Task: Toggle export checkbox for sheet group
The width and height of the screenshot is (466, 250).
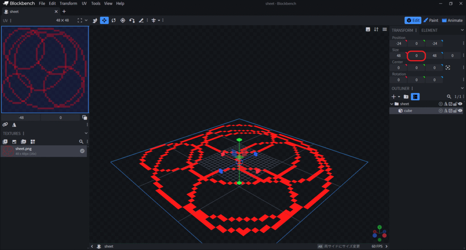Action: tap(451, 104)
